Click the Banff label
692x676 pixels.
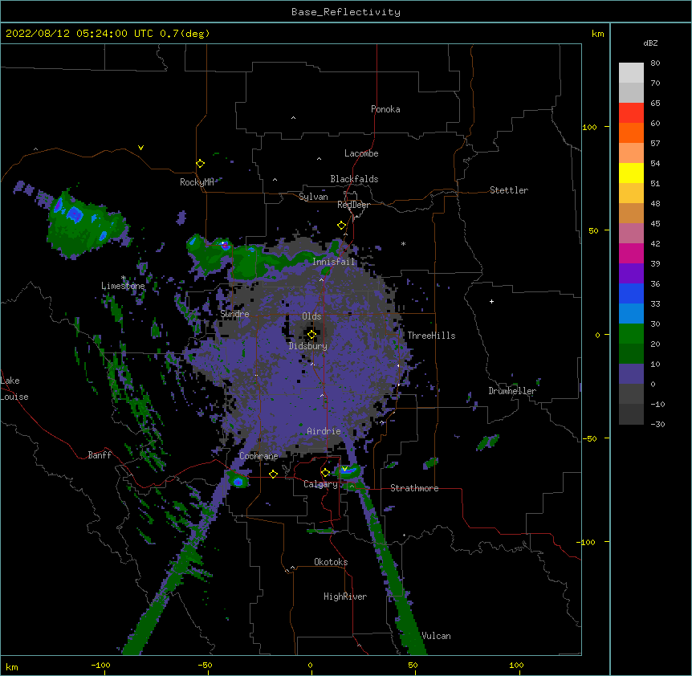point(100,455)
